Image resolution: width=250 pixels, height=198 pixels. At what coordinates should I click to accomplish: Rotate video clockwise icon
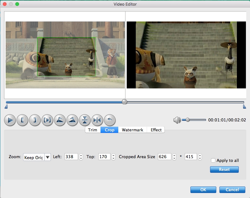(72, 120)
